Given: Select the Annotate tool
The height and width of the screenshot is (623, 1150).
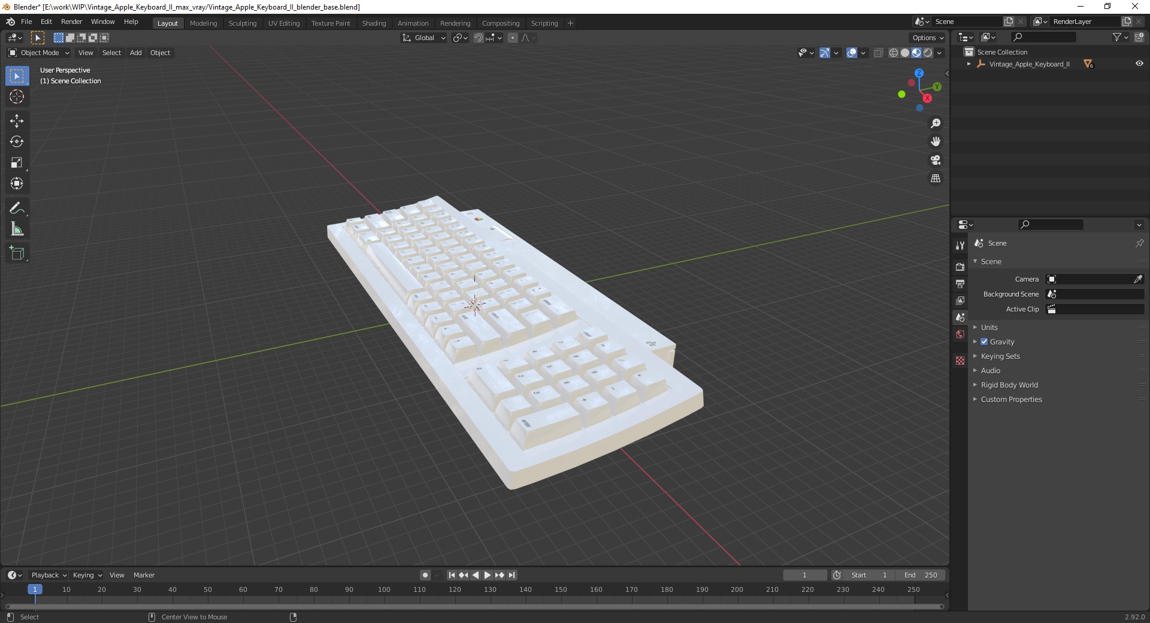Looking at the screenshot, I should 17,208.
